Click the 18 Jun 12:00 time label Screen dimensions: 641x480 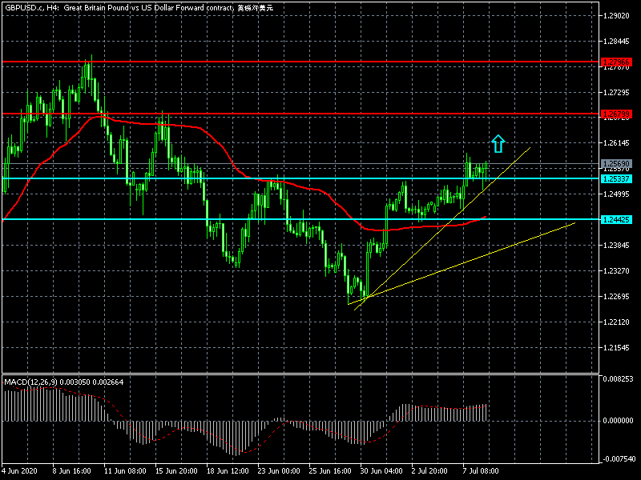pos(228,471)
